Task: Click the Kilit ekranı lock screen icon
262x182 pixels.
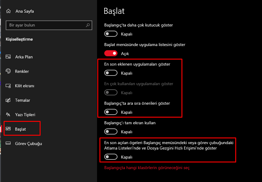Action: point(8,86)
